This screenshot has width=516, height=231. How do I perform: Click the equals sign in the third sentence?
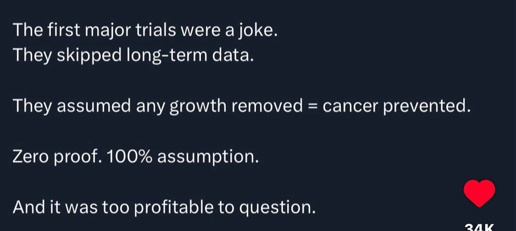point(312,106)
